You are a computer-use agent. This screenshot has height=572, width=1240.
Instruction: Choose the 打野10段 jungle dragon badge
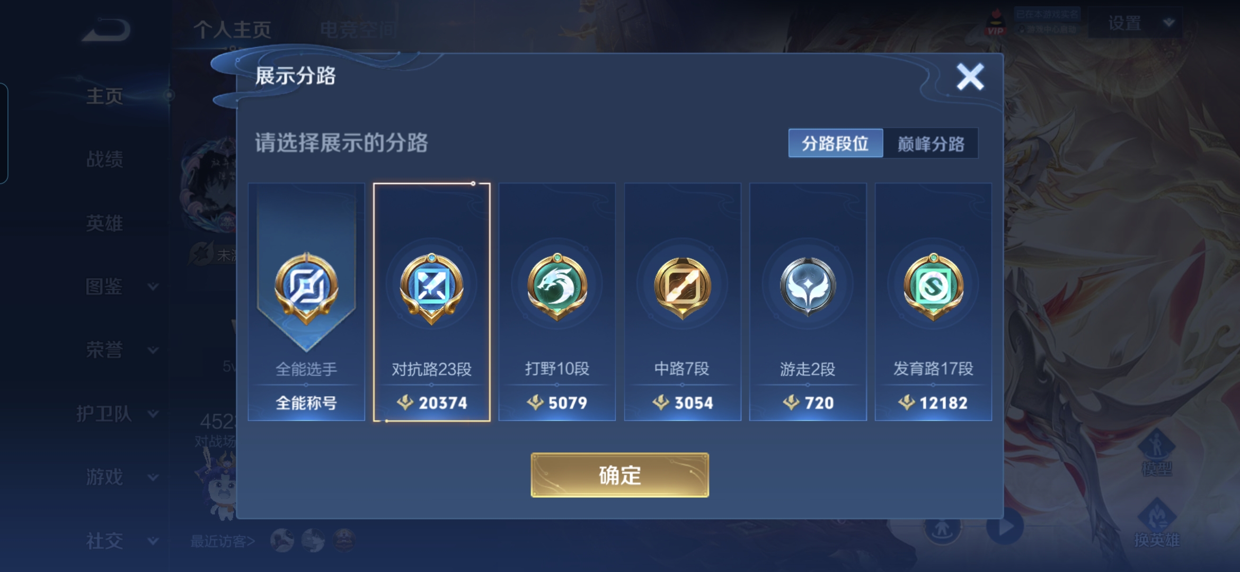[557, 287]
